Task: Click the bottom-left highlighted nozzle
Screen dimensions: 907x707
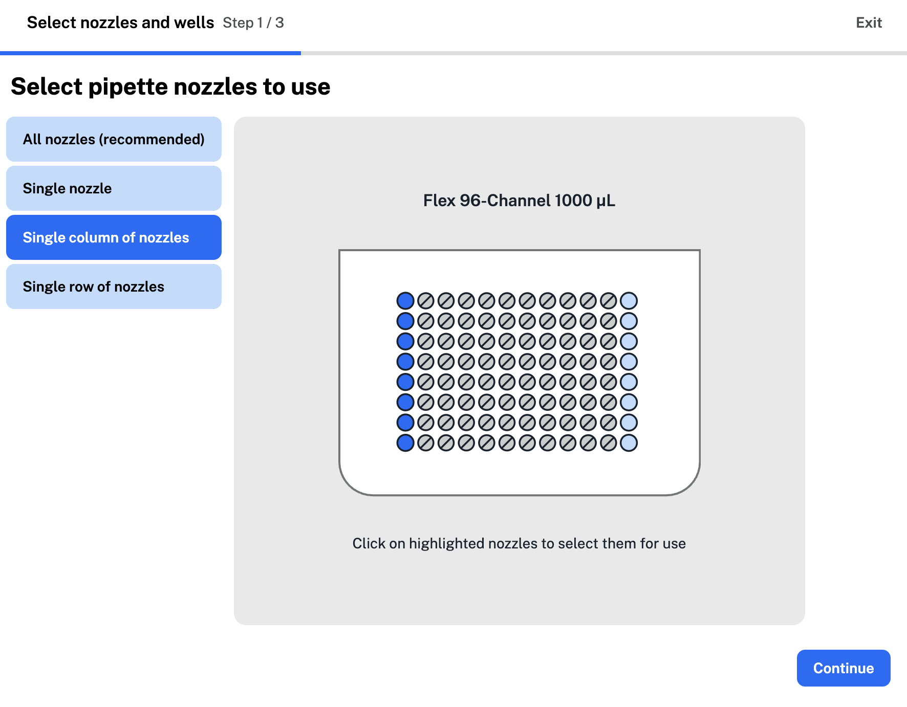Action: pyautogui.click(x=406, y=443)
